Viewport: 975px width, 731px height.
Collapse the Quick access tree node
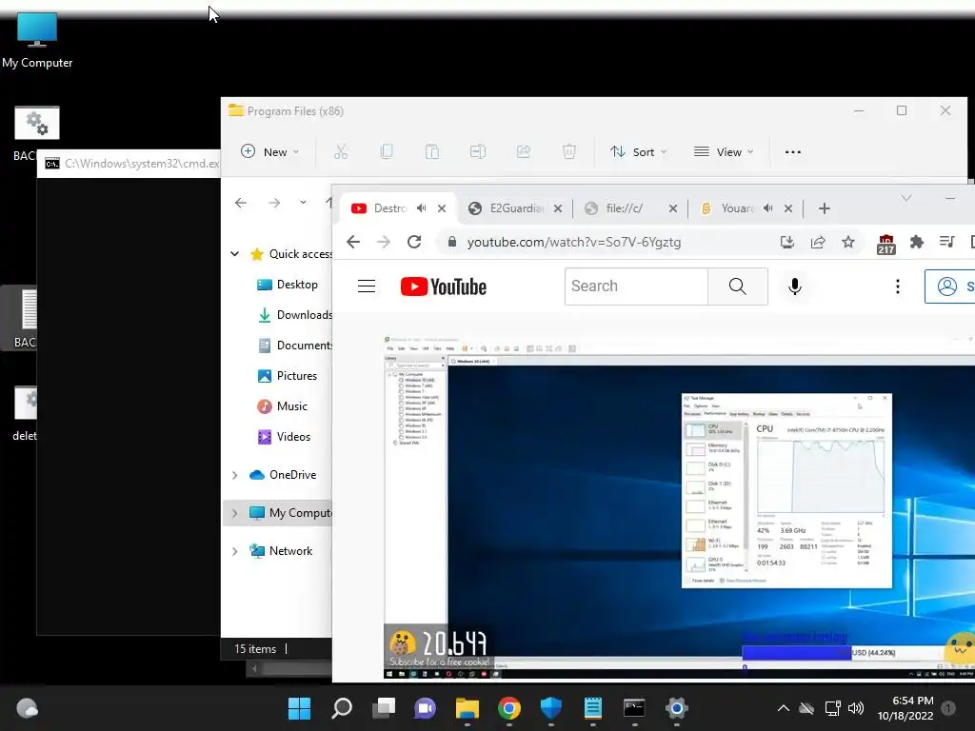(234, 253)
